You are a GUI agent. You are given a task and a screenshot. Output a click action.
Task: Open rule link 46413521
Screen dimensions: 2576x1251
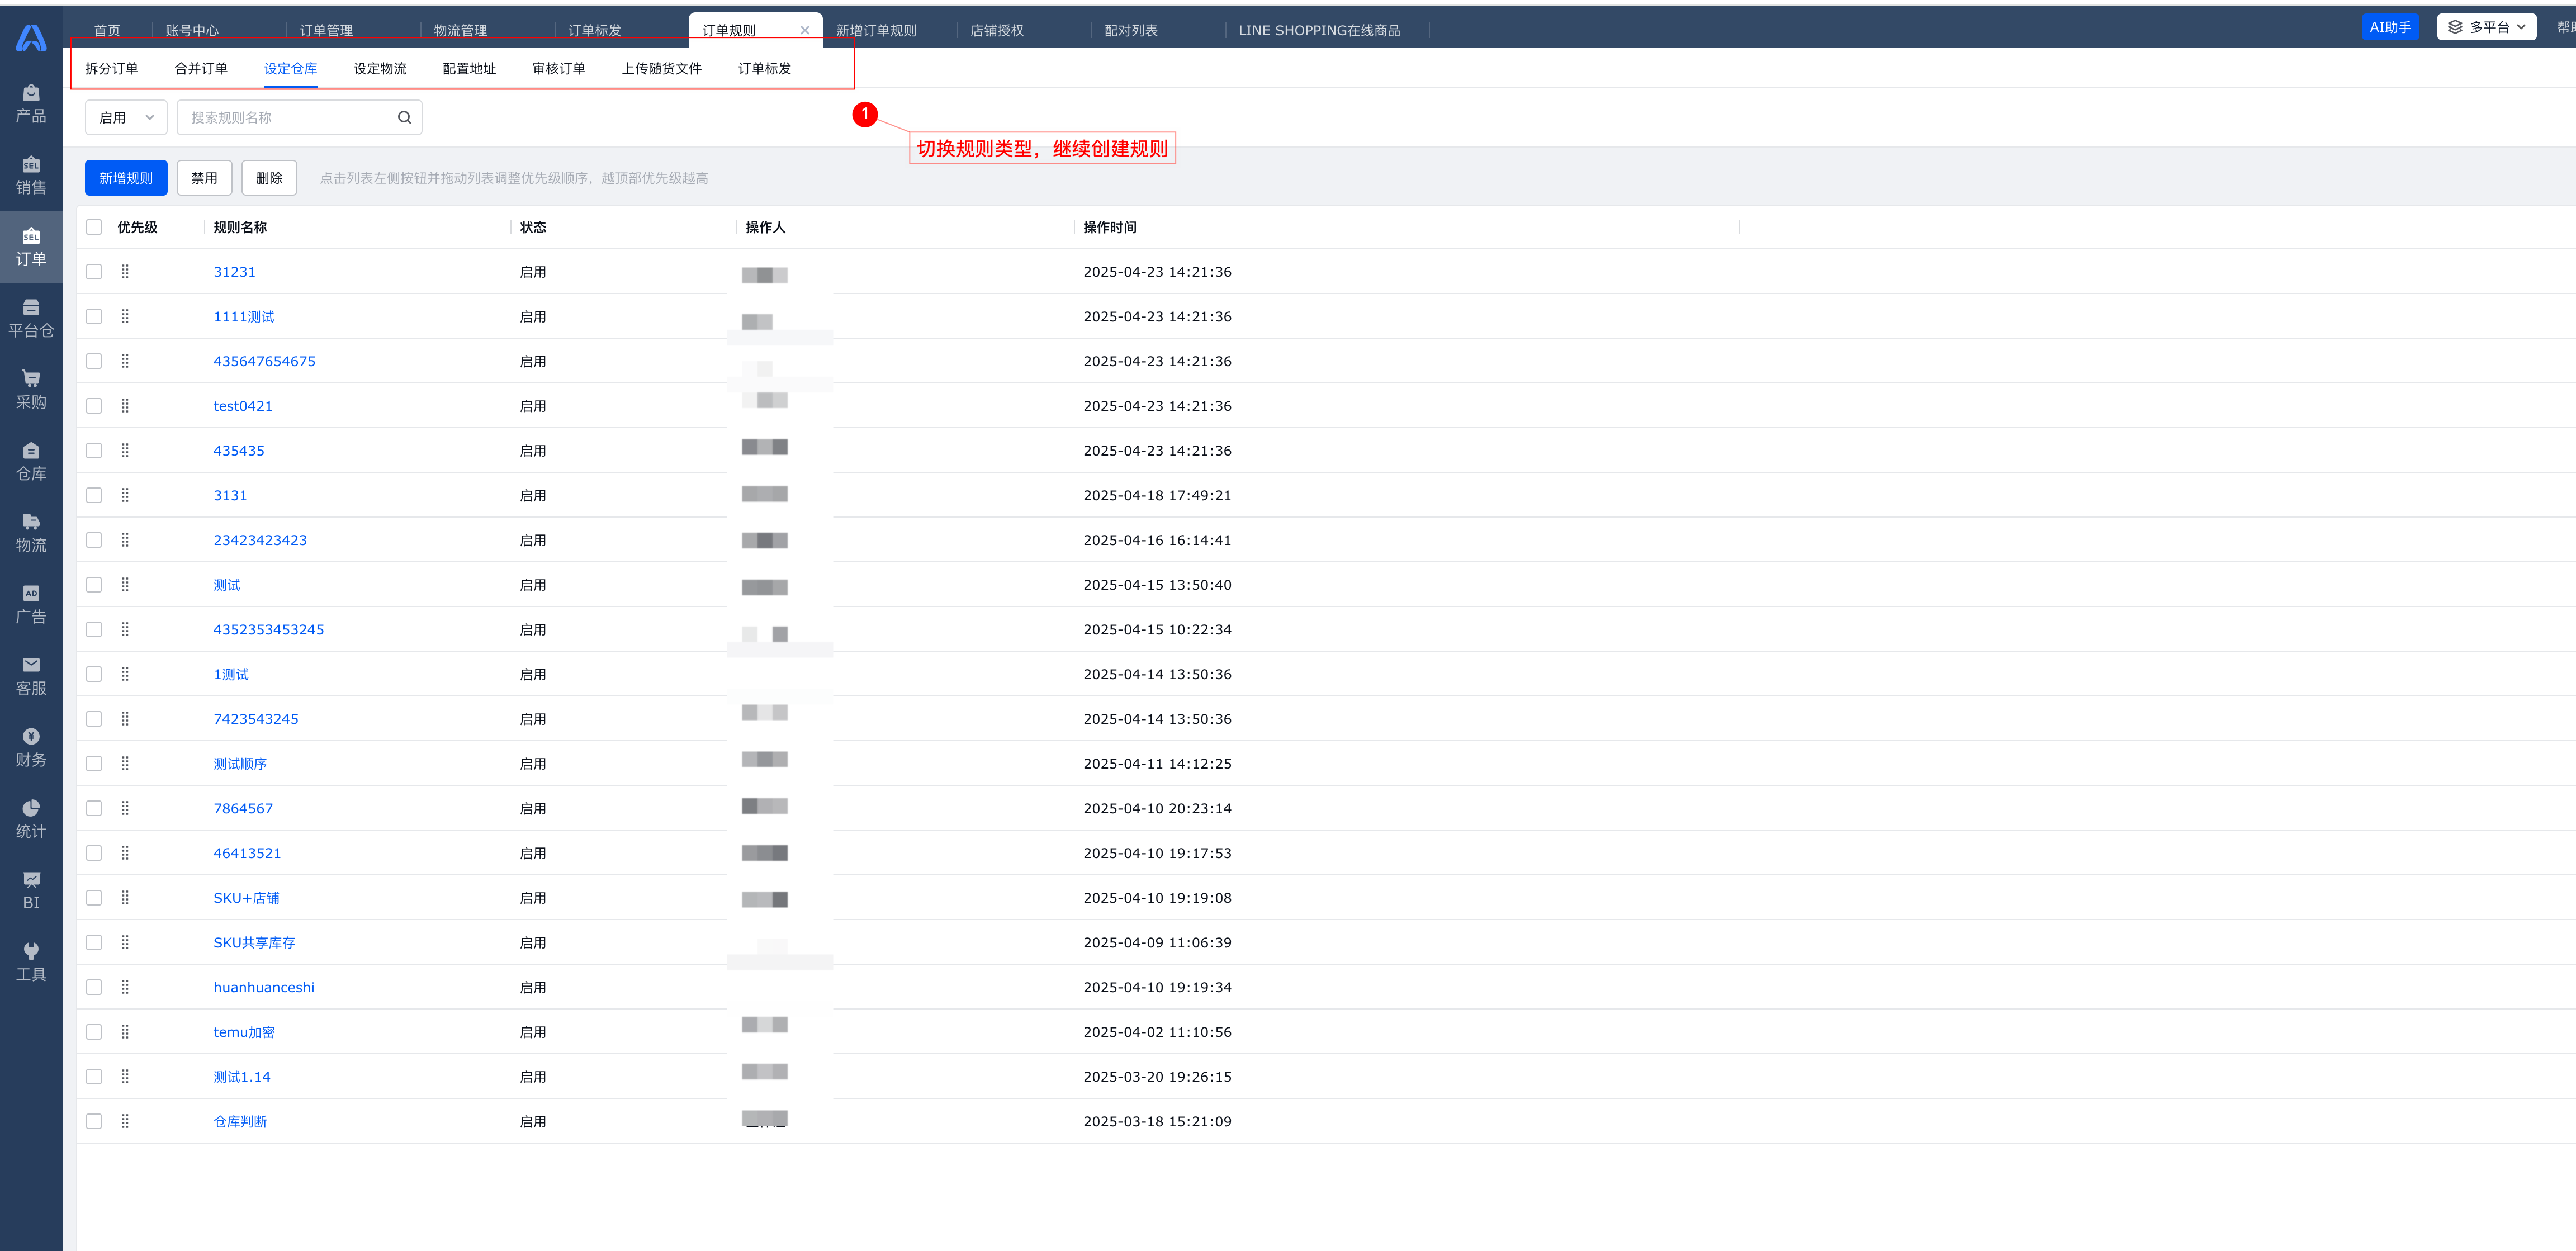pyautogui.click(x=247, y=853)
